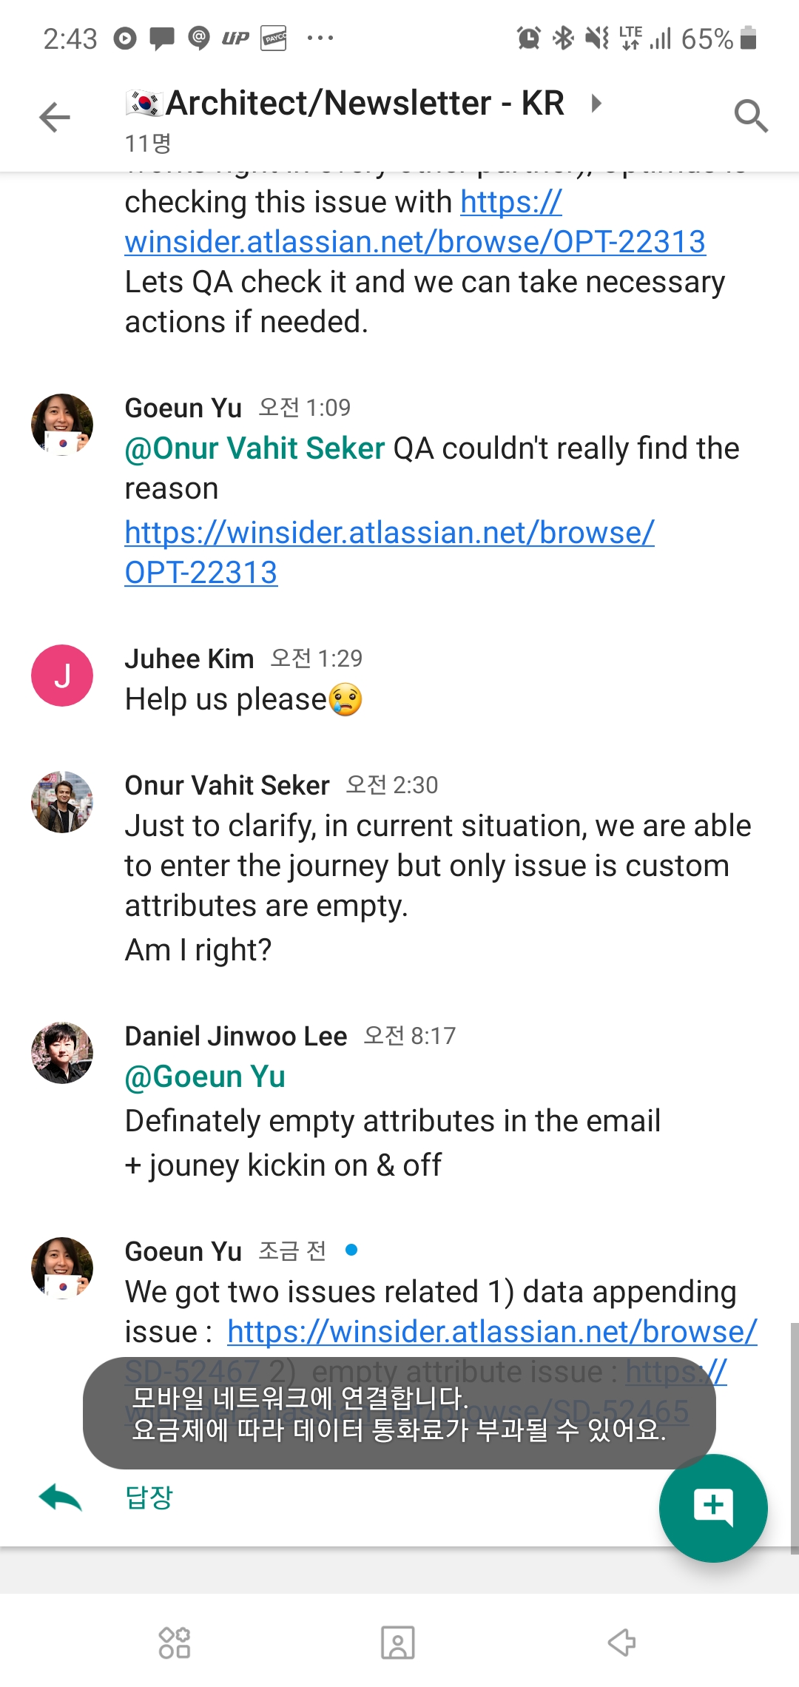
Task: Tap the mobile network toast notification
Action: [x=399, y=1413]
